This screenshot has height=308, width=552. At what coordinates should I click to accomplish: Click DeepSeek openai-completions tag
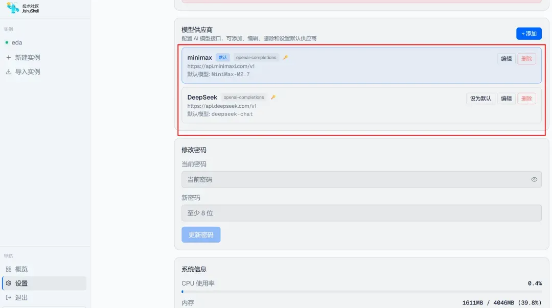click(244, 97)
